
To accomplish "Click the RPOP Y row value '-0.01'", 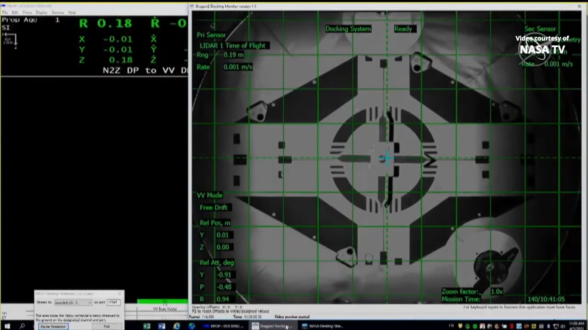I will click(118, 49).
